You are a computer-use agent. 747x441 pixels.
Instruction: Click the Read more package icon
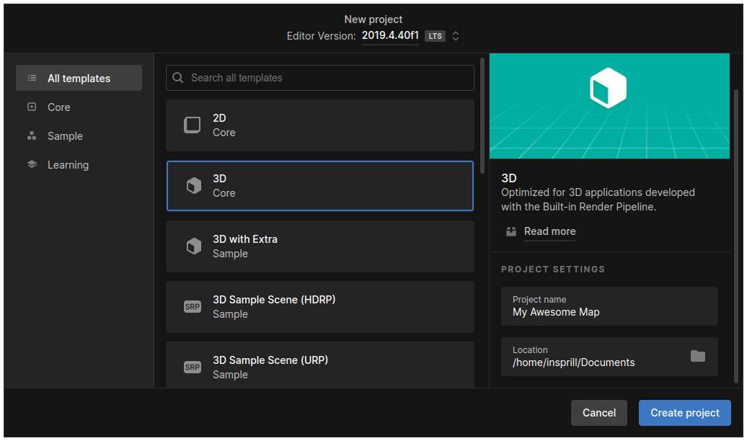pyautogui.click(x=511, y=231)
